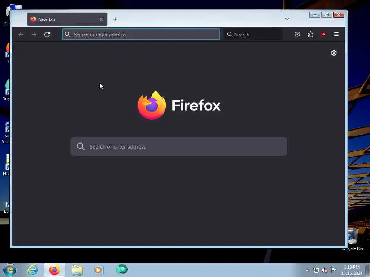Image resolution: width=370 pixels, height=277 pixels.
Task: Reload the page with the refresh icon
Action: pyautogui.click(x=47, y=35)
